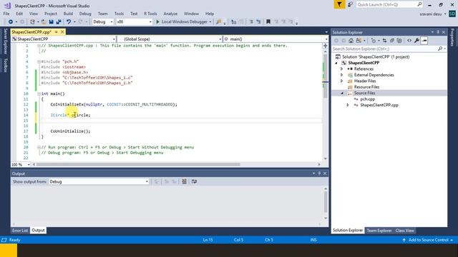Click the notifications flag icon
The height and width of the screenshot is (257, 458).
[339, 5]
